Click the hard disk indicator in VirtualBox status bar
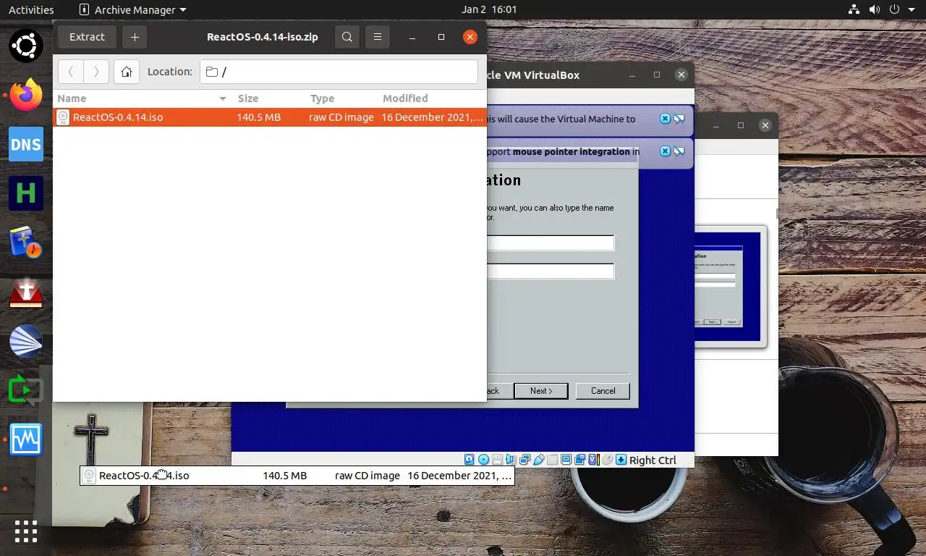The width and height of the screenshot is (926, 556). pos(469,460)
